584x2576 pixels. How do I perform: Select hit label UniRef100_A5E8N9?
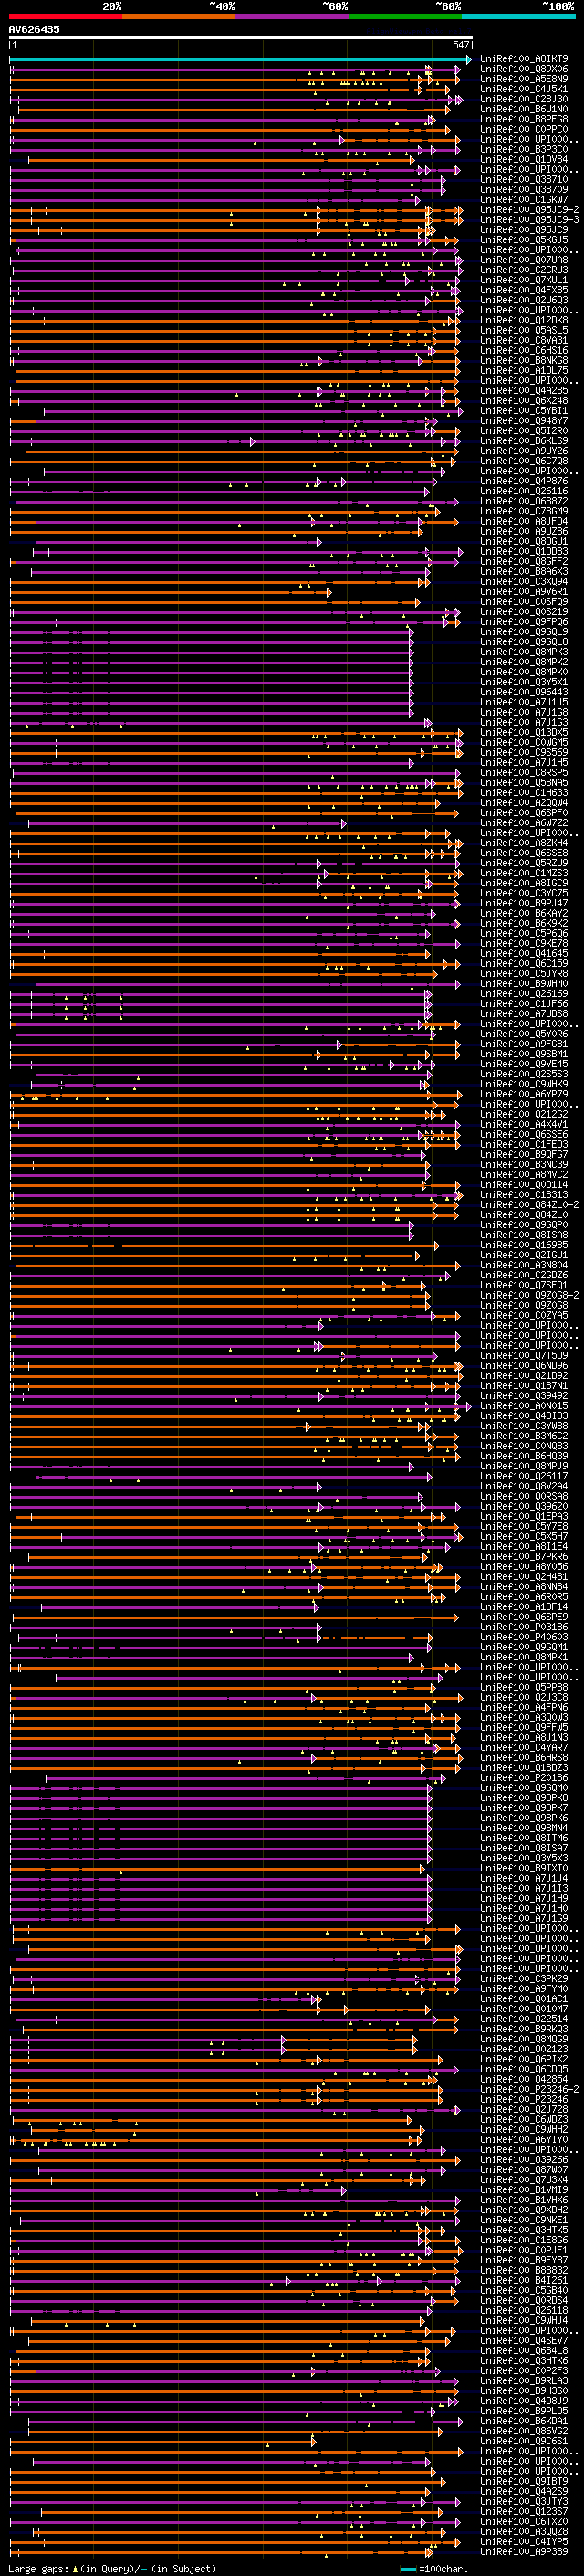pos(524,79)
